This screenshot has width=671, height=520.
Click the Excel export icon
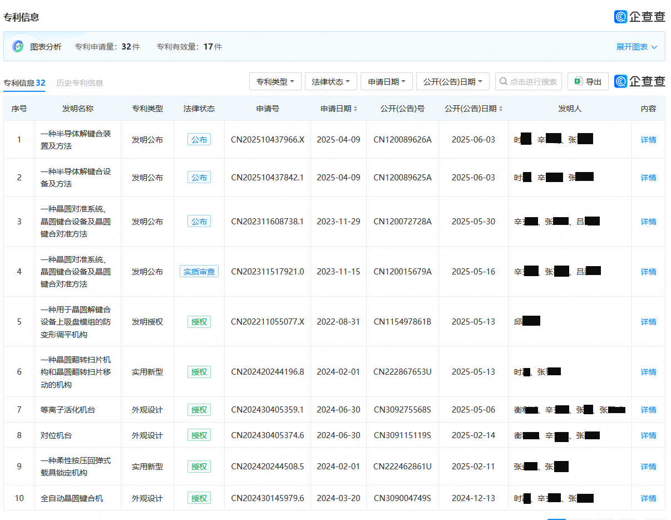(x=578, y=81)
